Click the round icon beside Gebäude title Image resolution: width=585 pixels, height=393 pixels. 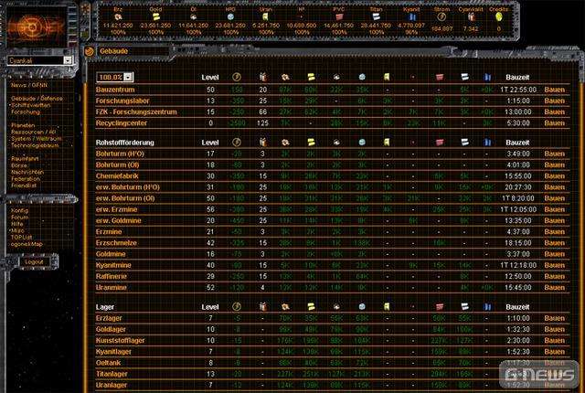(x=90, y=51)
